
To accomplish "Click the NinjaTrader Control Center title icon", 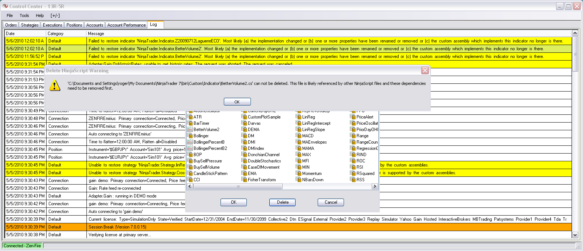I will coord(5,6).
